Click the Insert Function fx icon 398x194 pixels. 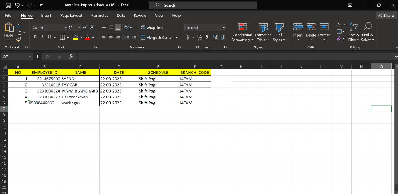click(70, 57)
